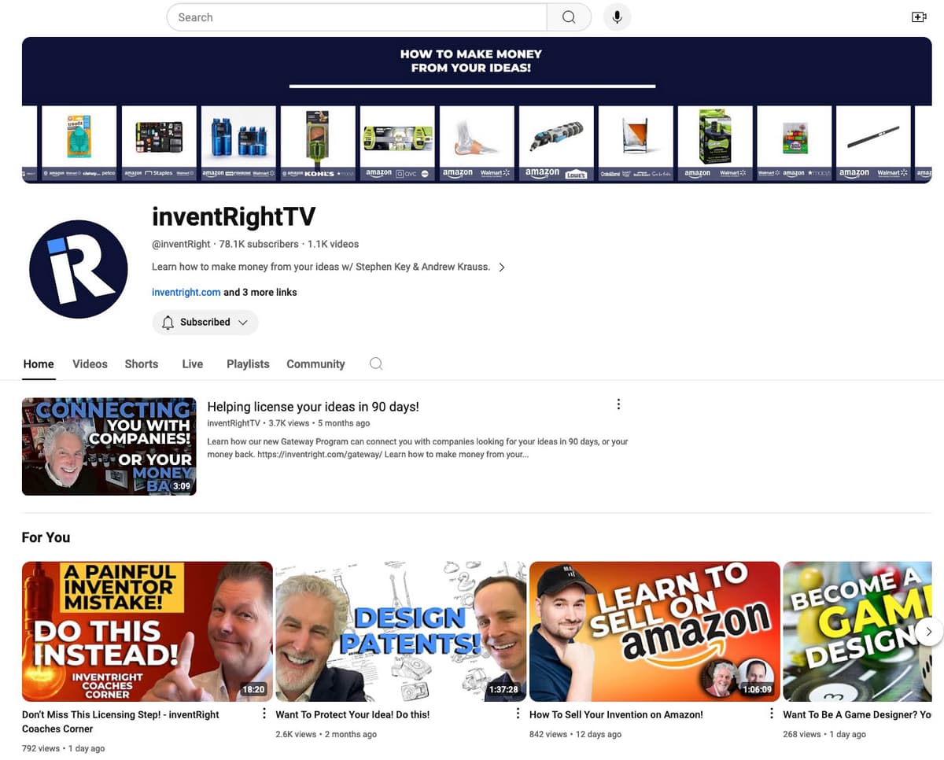Open voice search with the microphone icon
Image resolution: width=944 pixels, height=760 pixels.
pos(617,17)
